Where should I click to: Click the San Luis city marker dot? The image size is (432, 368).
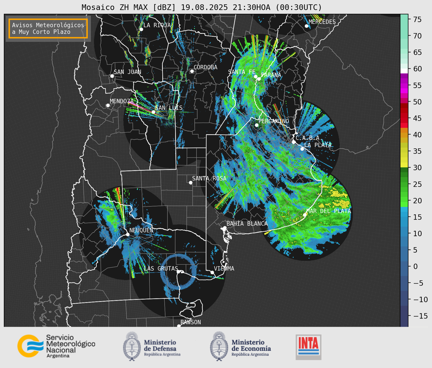(x=153, y=112)
